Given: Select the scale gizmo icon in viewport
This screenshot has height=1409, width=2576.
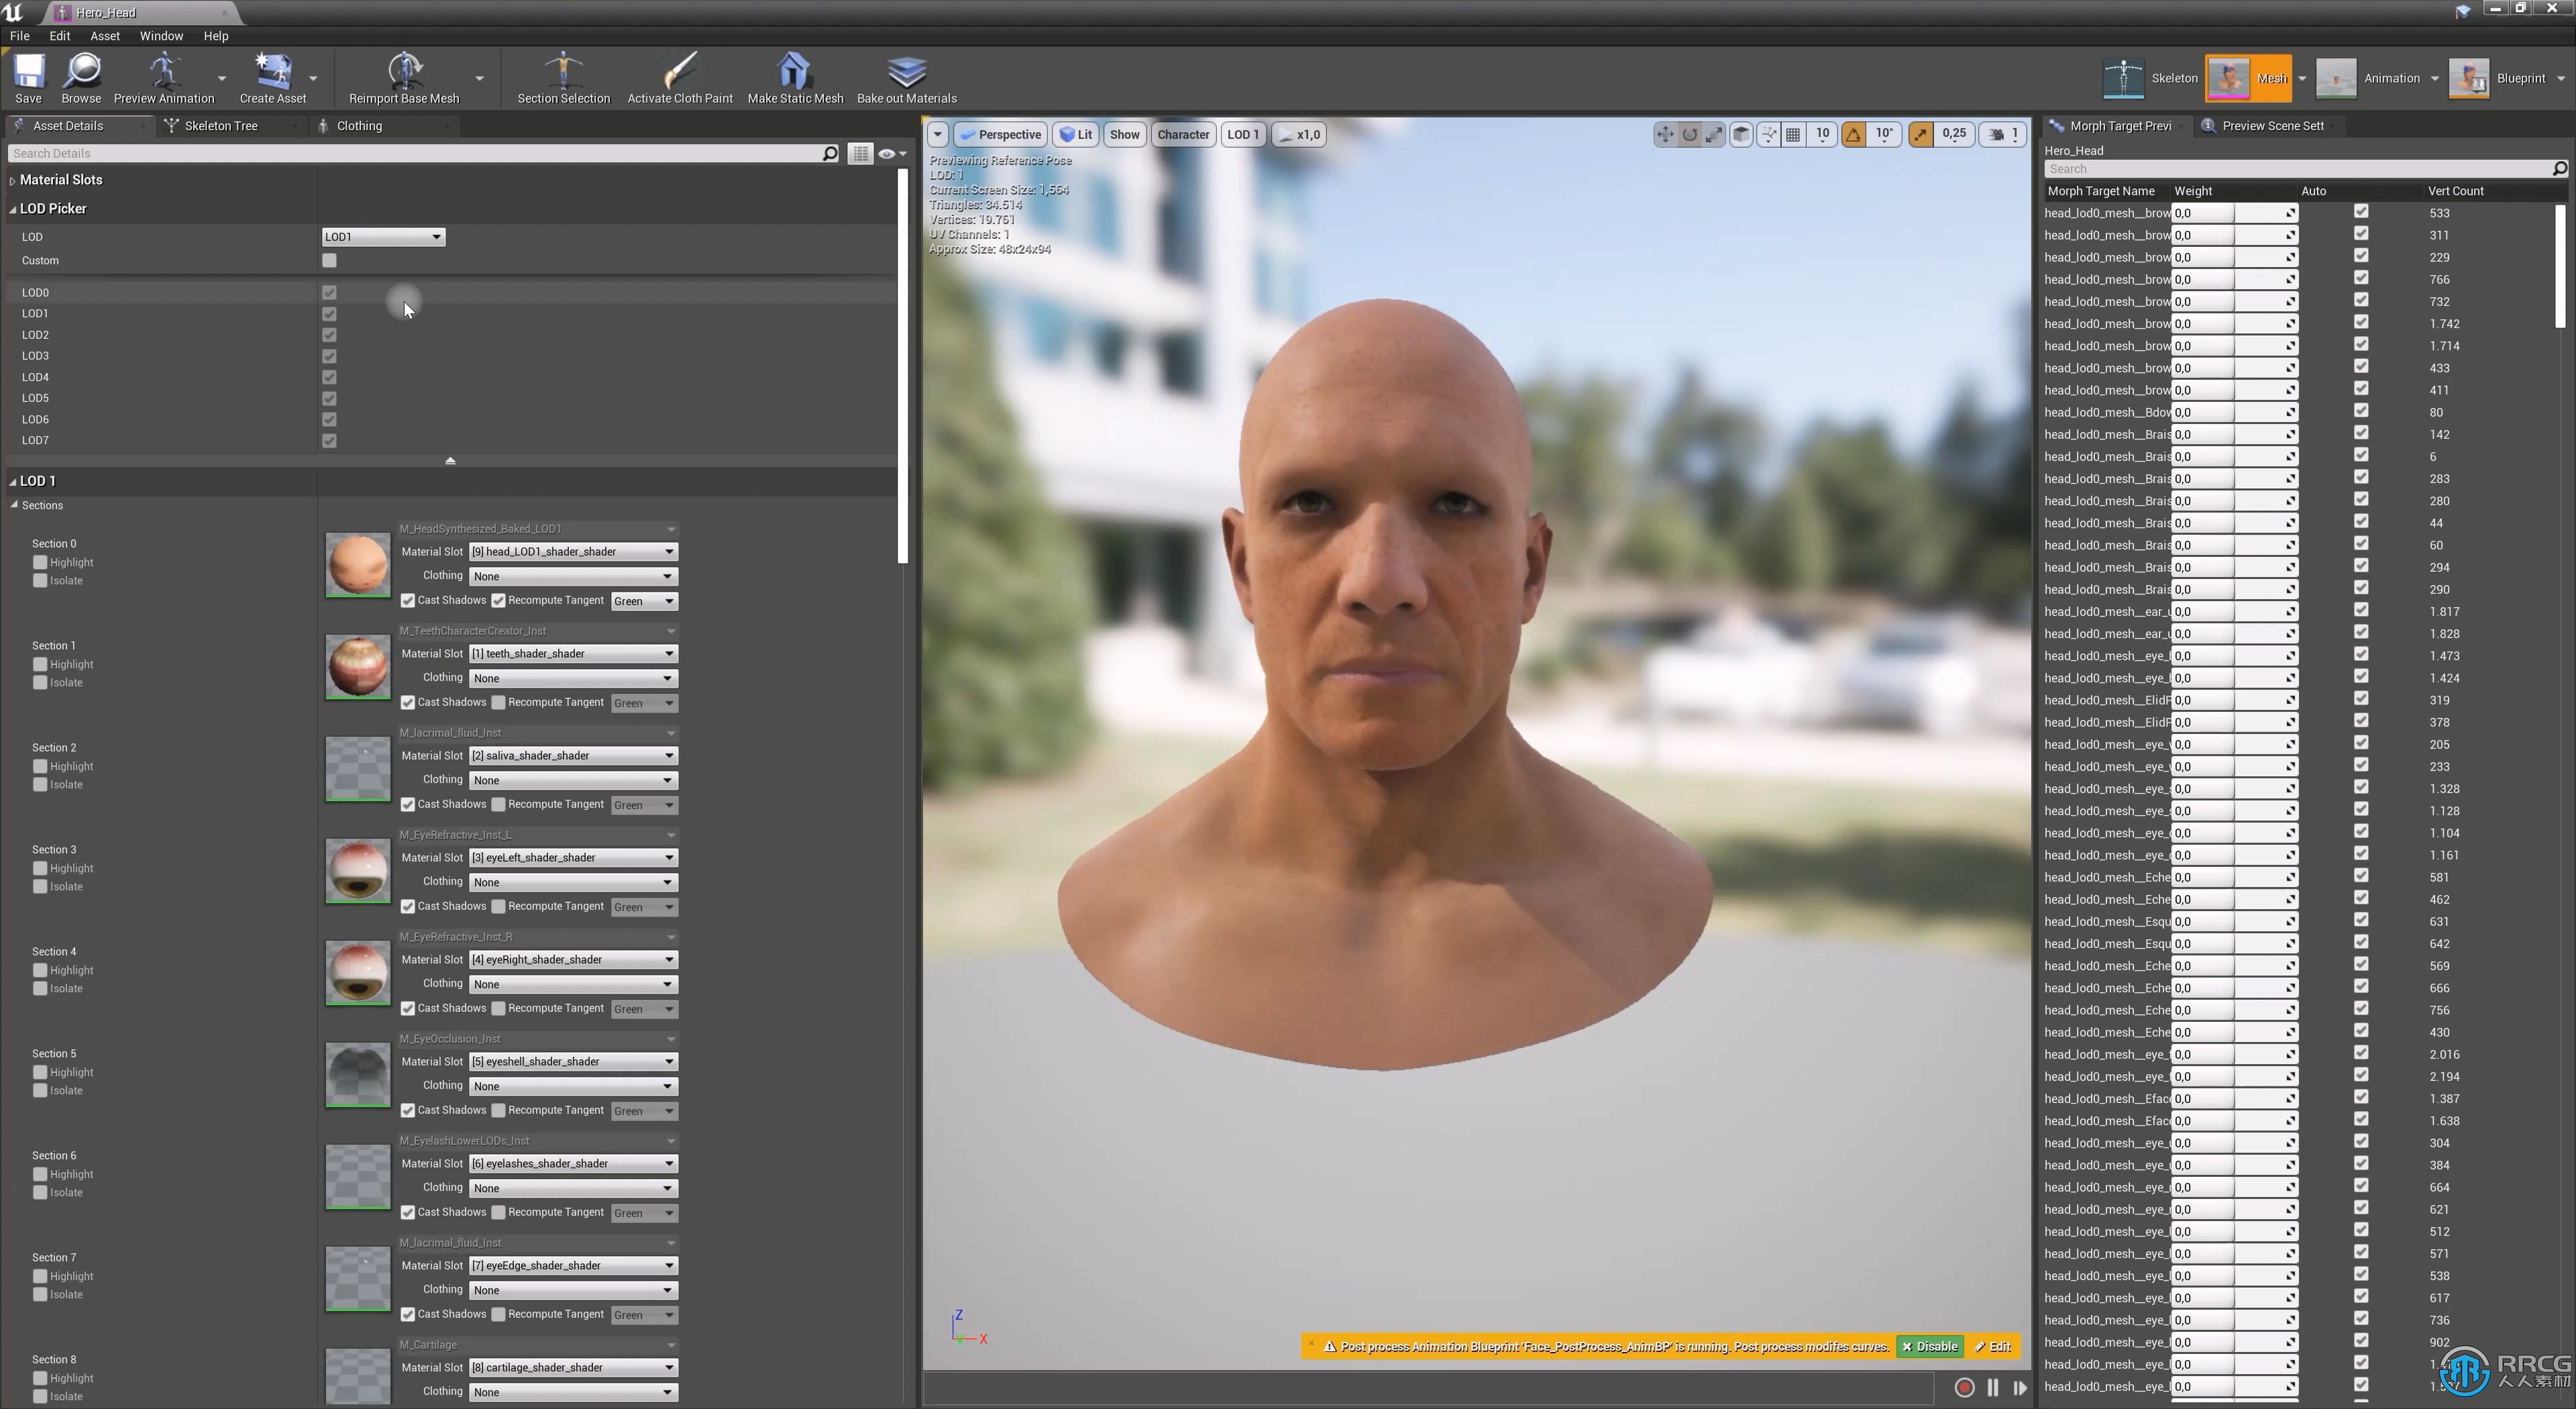Looking at the screenshot, I should (x=1715, y=134).
